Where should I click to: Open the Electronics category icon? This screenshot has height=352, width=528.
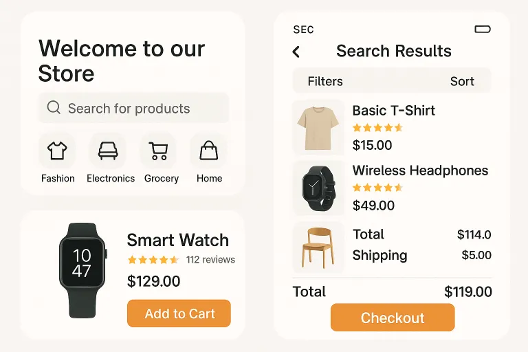coord(108,151)
